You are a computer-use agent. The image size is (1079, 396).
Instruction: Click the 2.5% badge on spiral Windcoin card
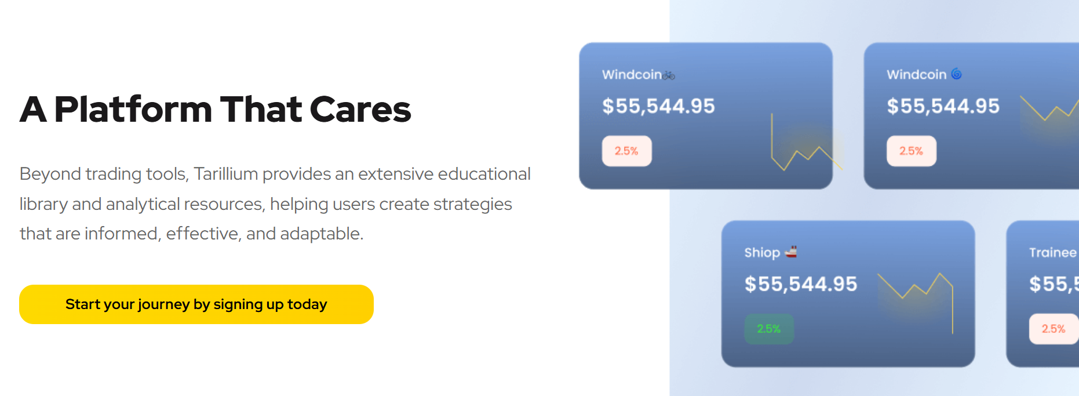911,151
